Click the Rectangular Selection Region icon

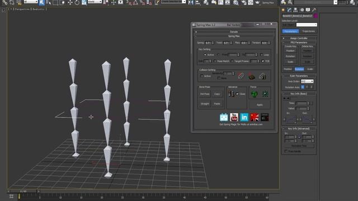pos(55,2)
